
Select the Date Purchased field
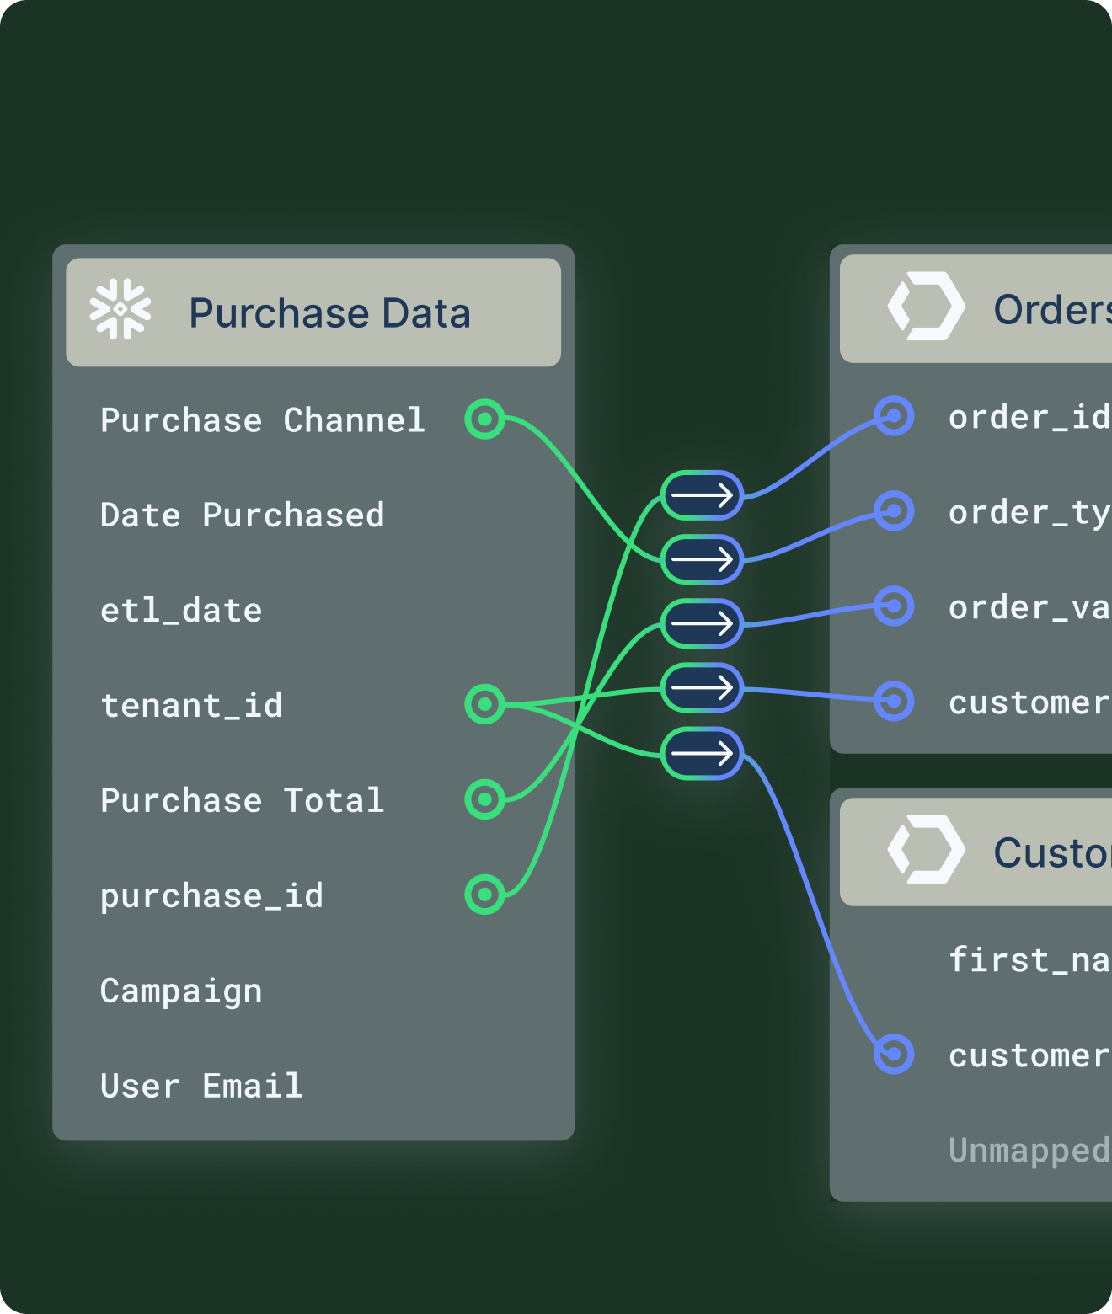coord(242,515)
